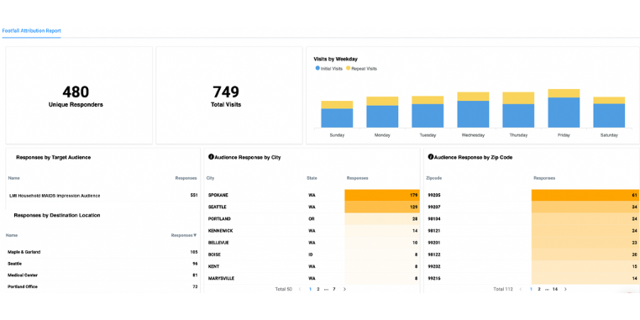The width and height of the screenshot is (640, 320).
Task: Go to next page in zip code pagination
Action: pos(565,290)
